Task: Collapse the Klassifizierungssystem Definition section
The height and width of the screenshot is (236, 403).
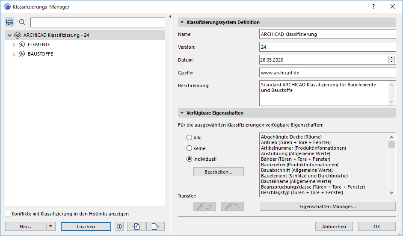Action: pyautogui.click(x=182, y=22)
